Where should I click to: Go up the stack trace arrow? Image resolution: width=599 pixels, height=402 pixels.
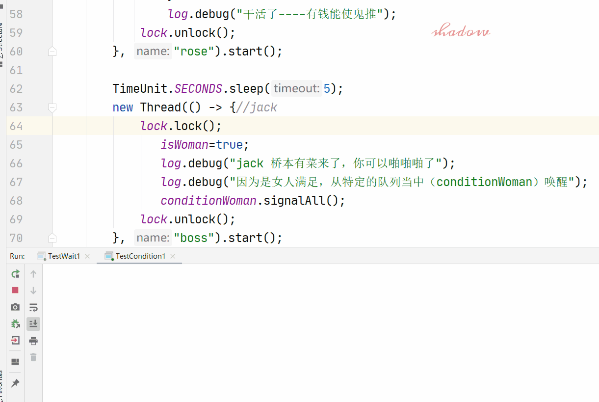[x=33, y=274]
